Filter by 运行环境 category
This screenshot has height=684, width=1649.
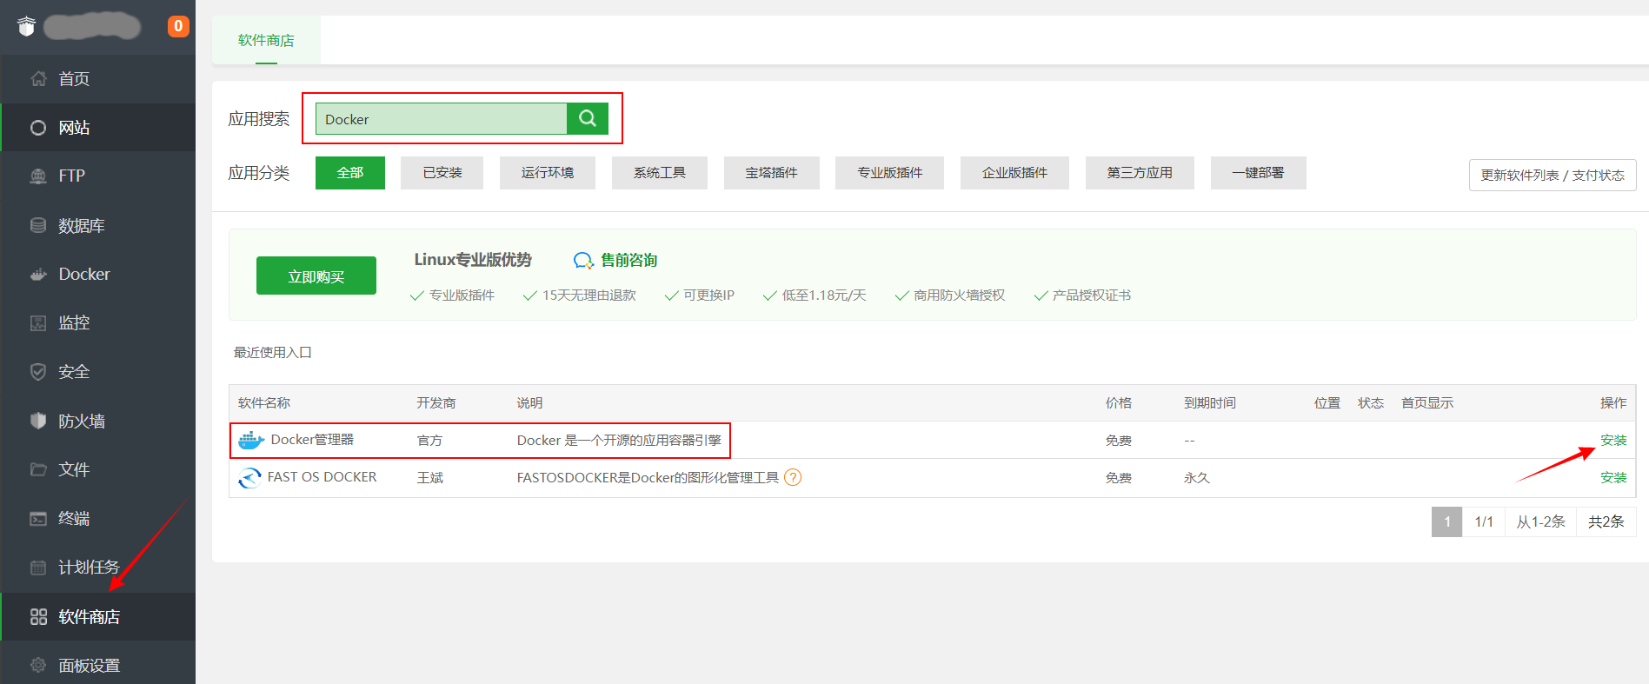click(x=548, y=173)
